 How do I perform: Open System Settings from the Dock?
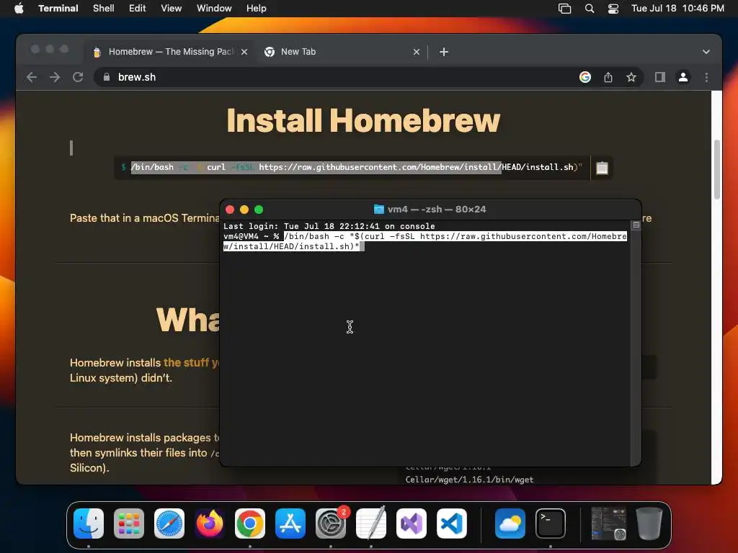331,523
